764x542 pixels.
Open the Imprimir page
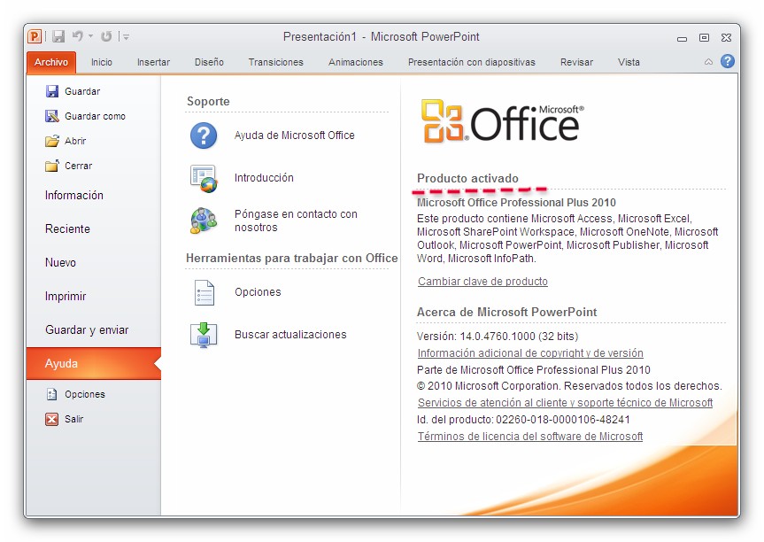pos(66,297)
